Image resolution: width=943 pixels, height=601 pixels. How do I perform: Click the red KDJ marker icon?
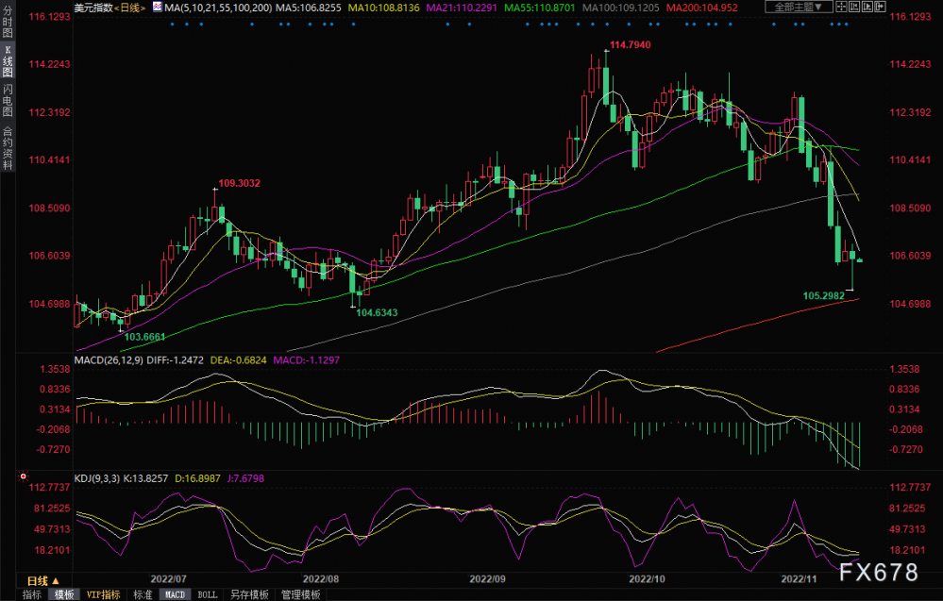click(x=23, y=476)
